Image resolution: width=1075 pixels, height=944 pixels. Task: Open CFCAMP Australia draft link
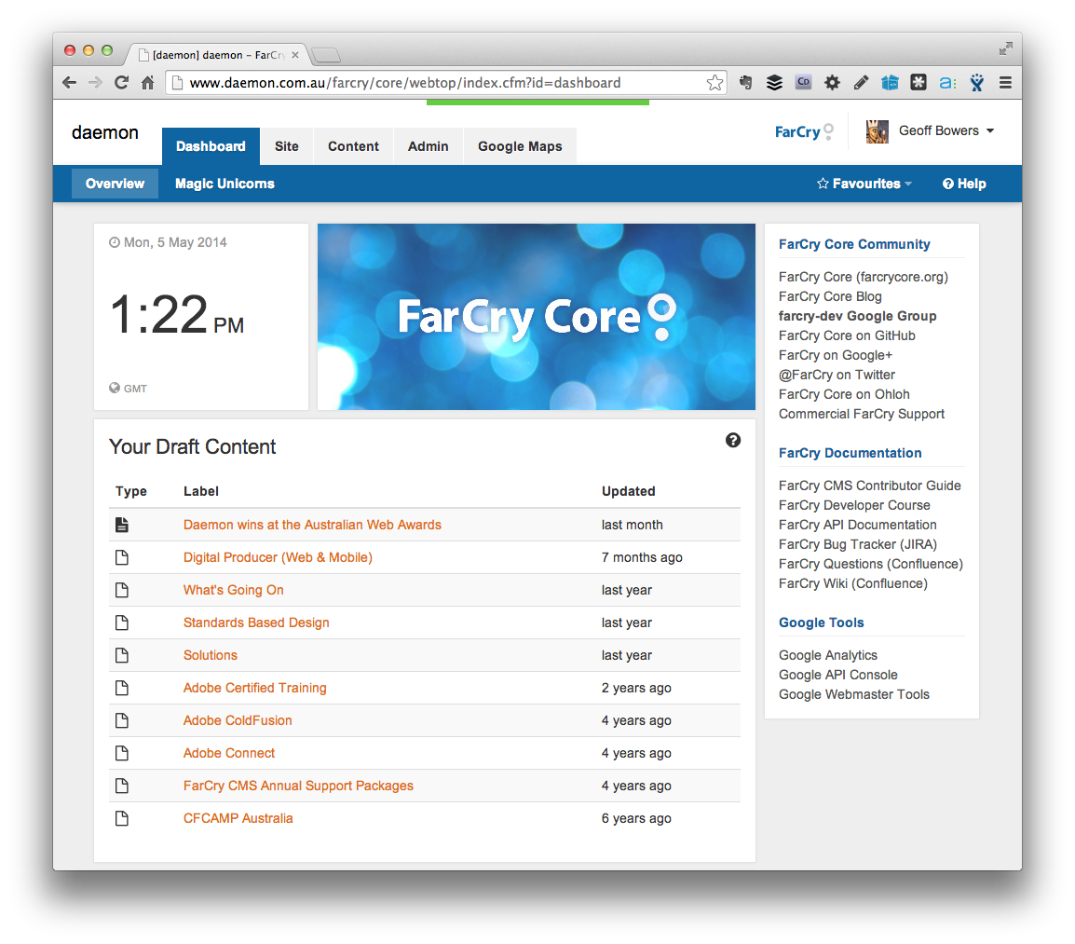[x=238, y=818]
